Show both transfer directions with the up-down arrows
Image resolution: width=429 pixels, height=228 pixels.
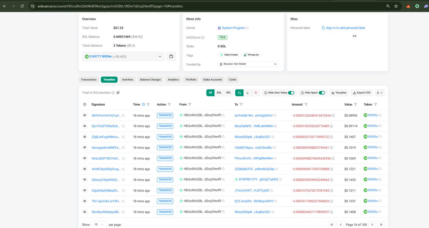point(239,93)
